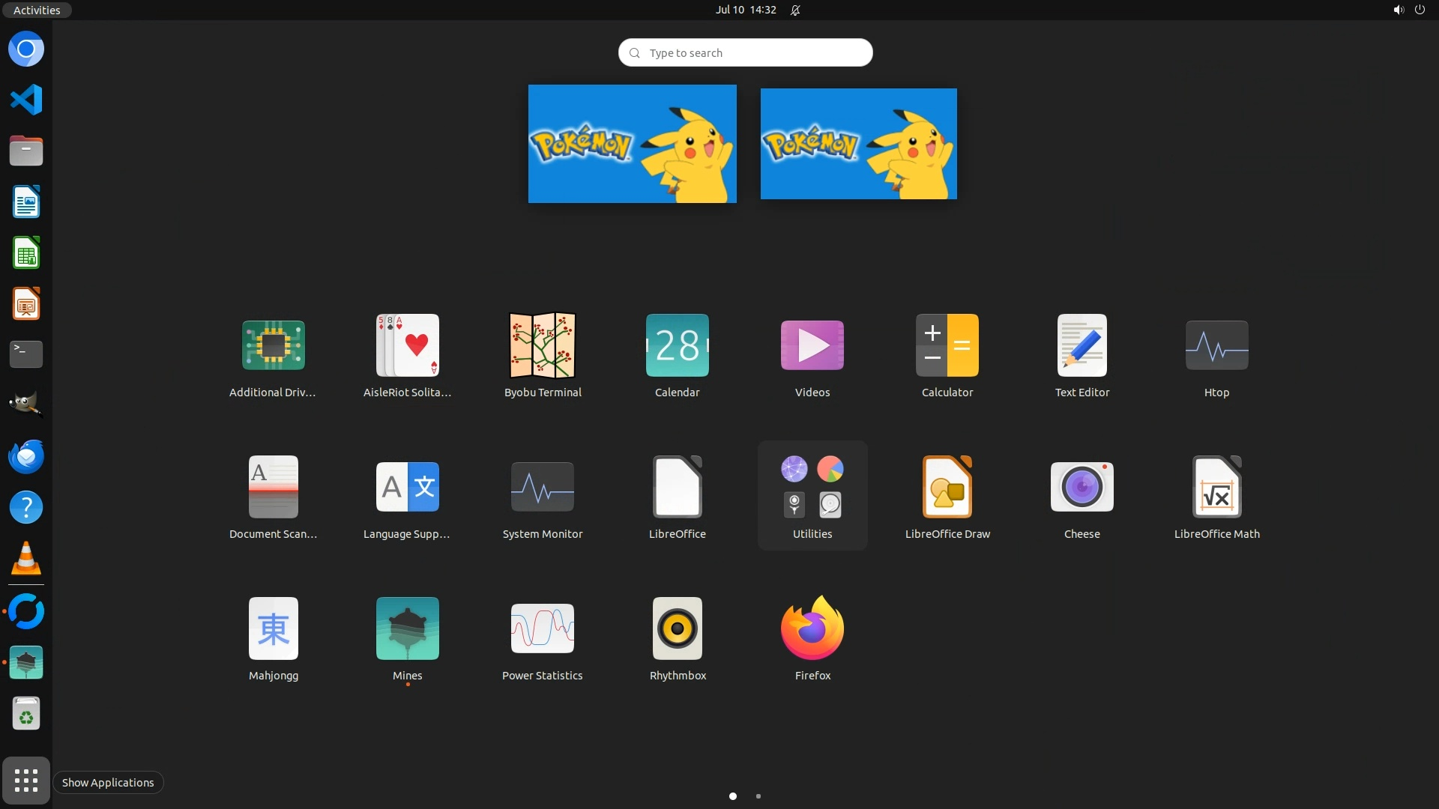Click the Activities button

(37, 10)
